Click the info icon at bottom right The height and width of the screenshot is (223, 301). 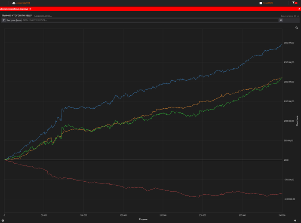(x=295, y=220)
